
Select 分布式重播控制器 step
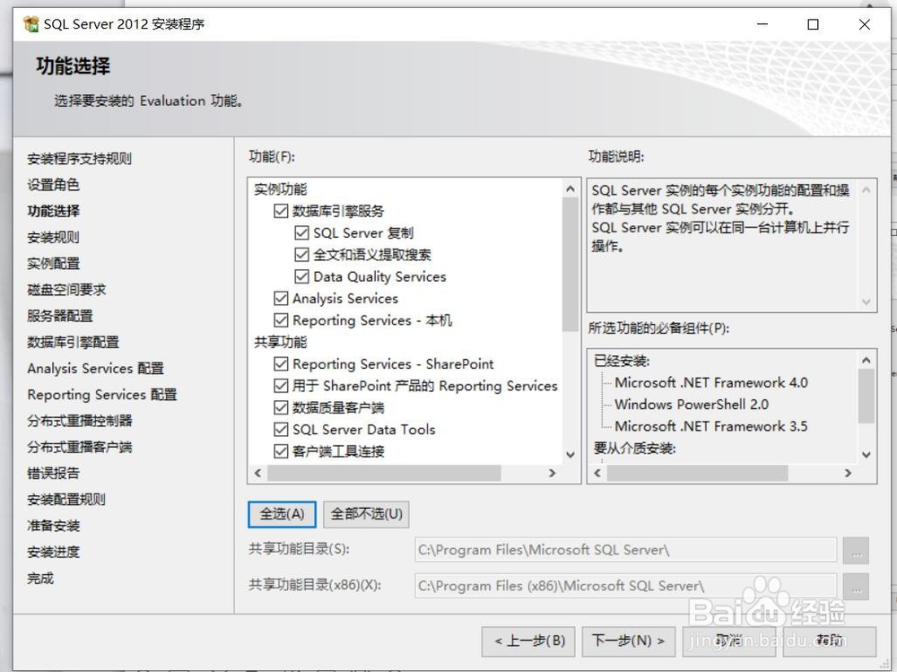tap(80, 421)
